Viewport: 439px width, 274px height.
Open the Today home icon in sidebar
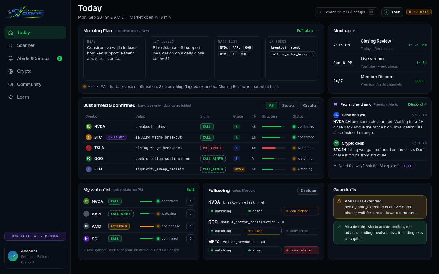click(11, 33)
